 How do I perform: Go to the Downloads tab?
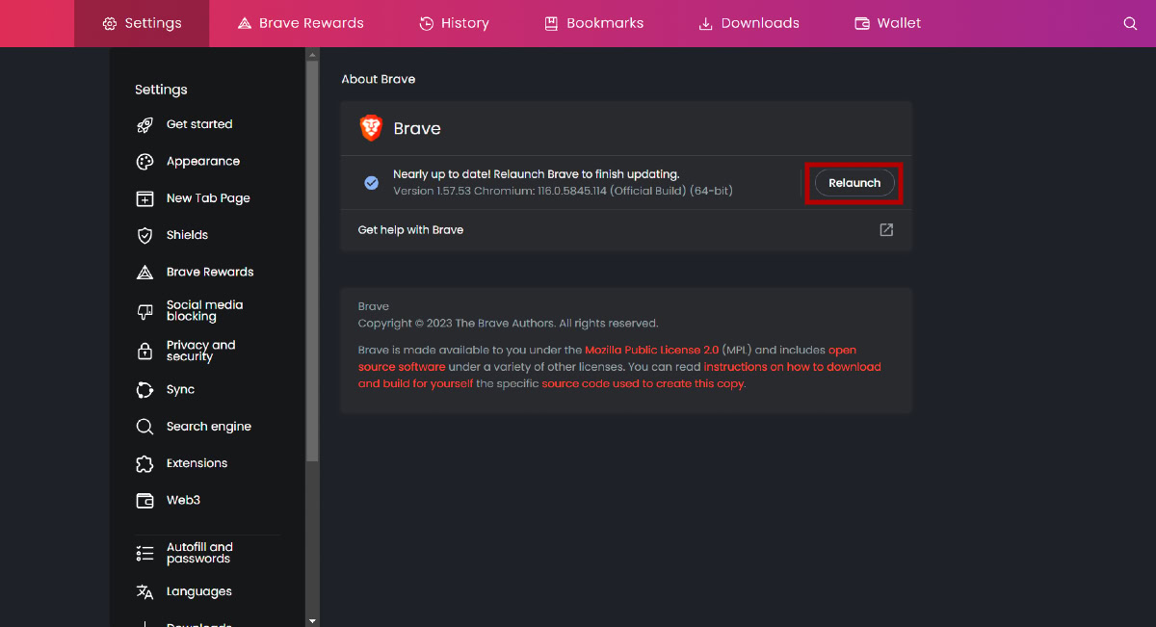coord(749,23)
